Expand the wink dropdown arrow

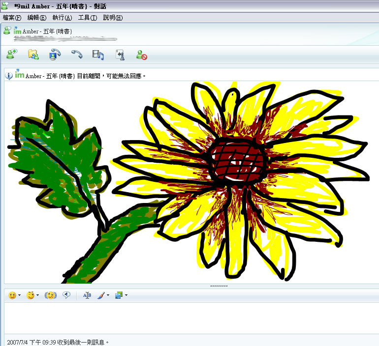point(38,295)
